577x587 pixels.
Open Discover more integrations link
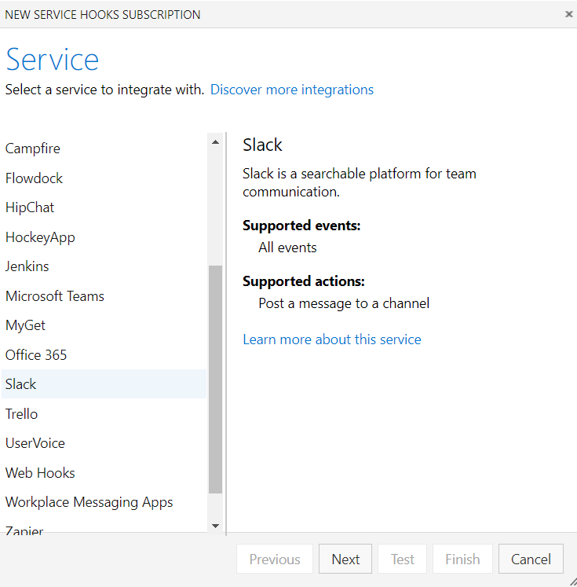click(291, 90)
